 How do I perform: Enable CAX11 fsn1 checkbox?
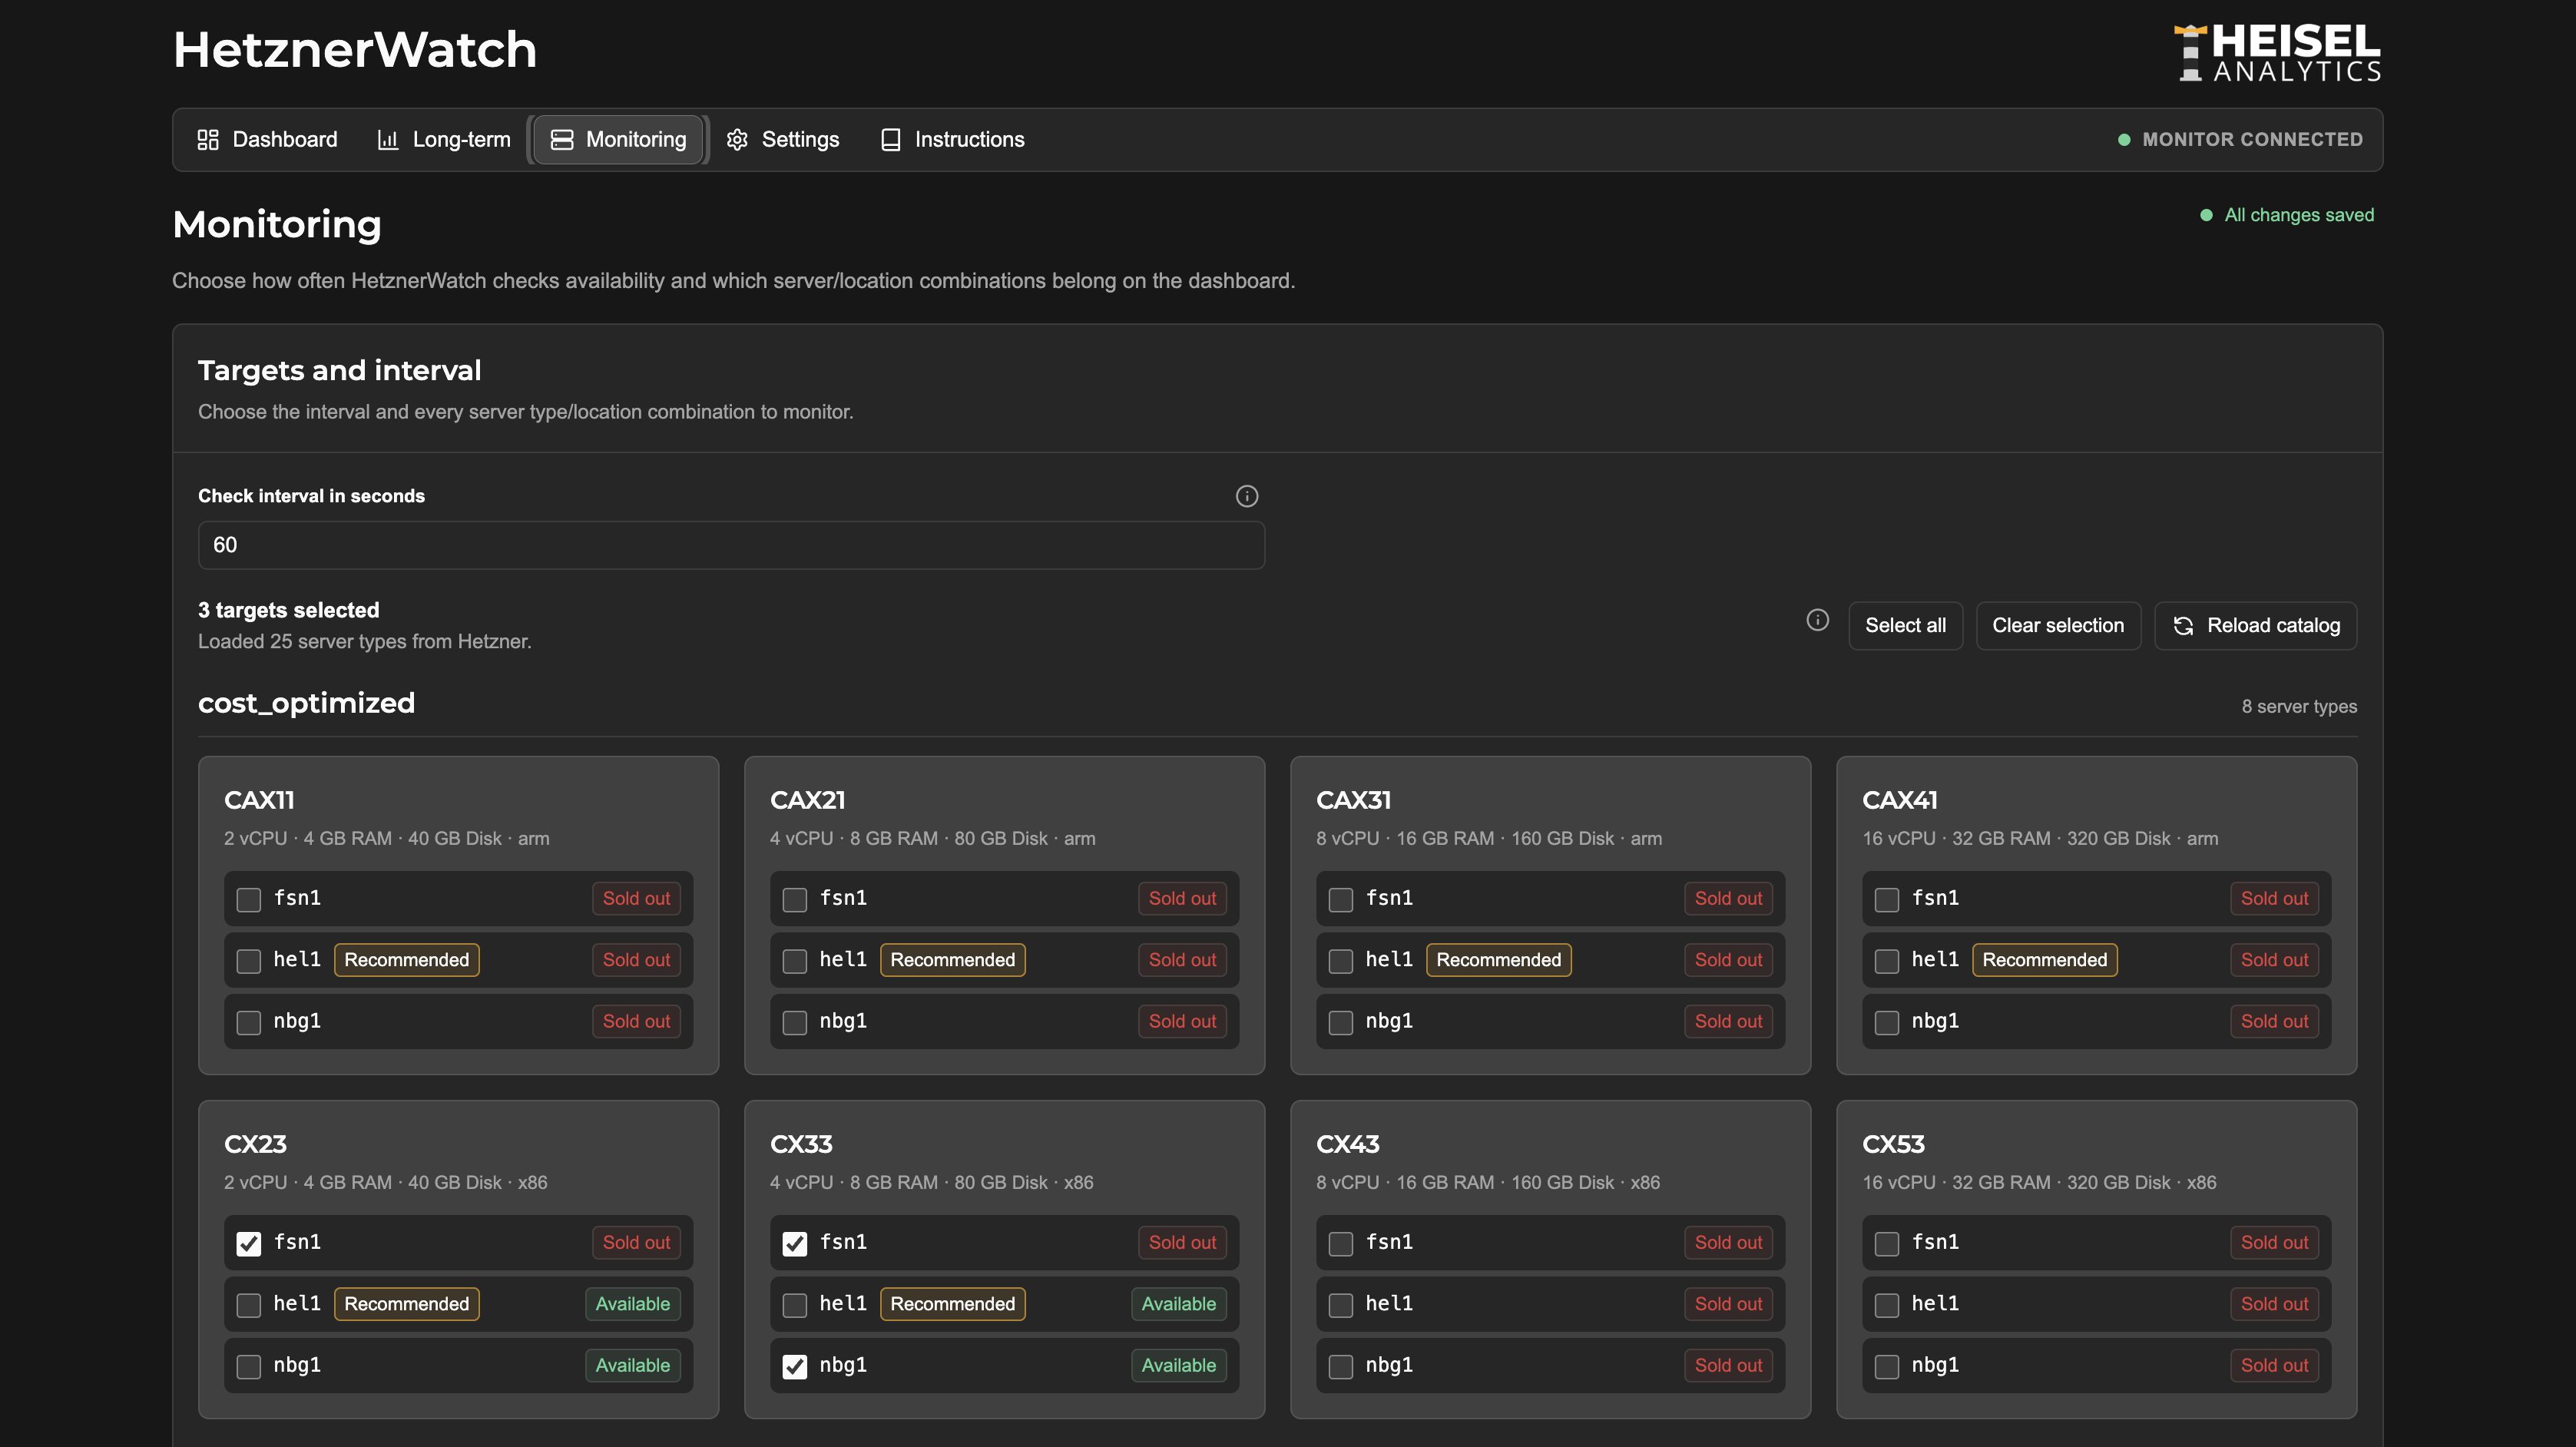(249, 900)
